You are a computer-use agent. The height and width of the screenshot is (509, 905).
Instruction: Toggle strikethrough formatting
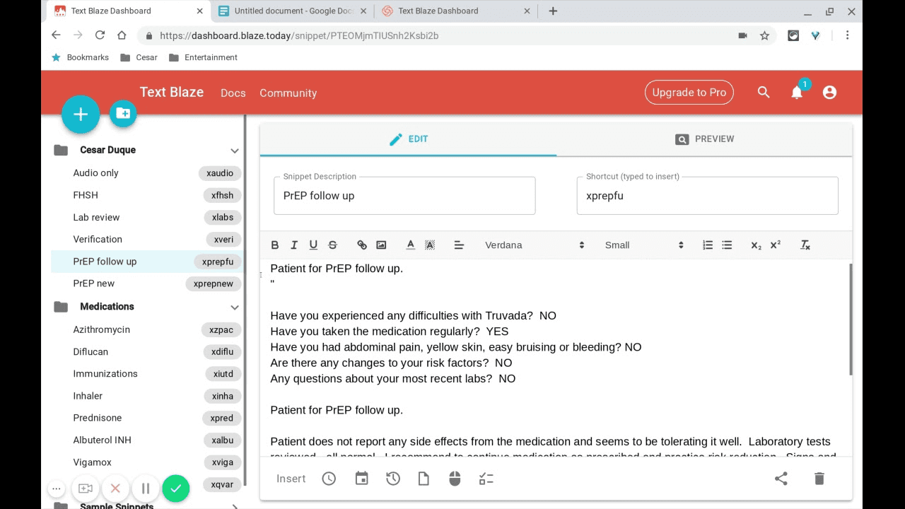tap(332, 245)
